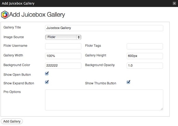Click the Pro Options label
This screenshot has height=126, width=178.
[x=12, y=92]
